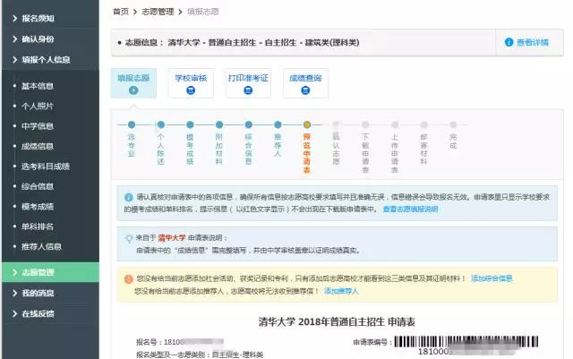Viewport: 573px width, 359px height.
Task: Click the 添加推荐人 link
Action: (x=341, y=291)
